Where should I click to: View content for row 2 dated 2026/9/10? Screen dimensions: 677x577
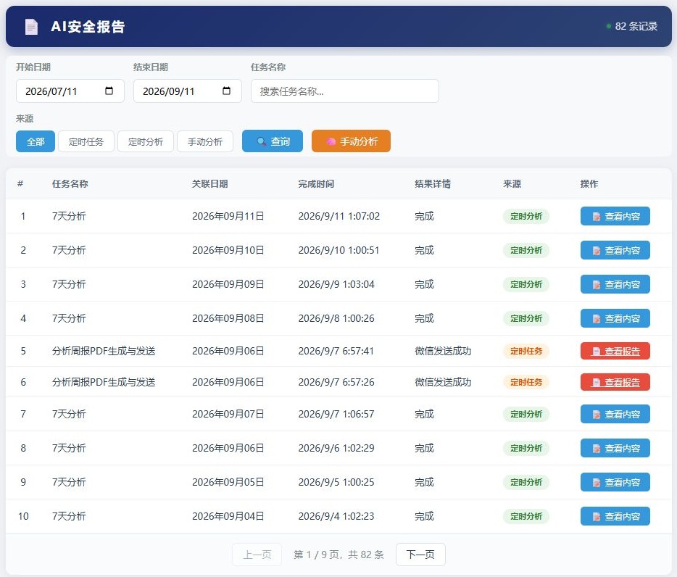point(615,250)
